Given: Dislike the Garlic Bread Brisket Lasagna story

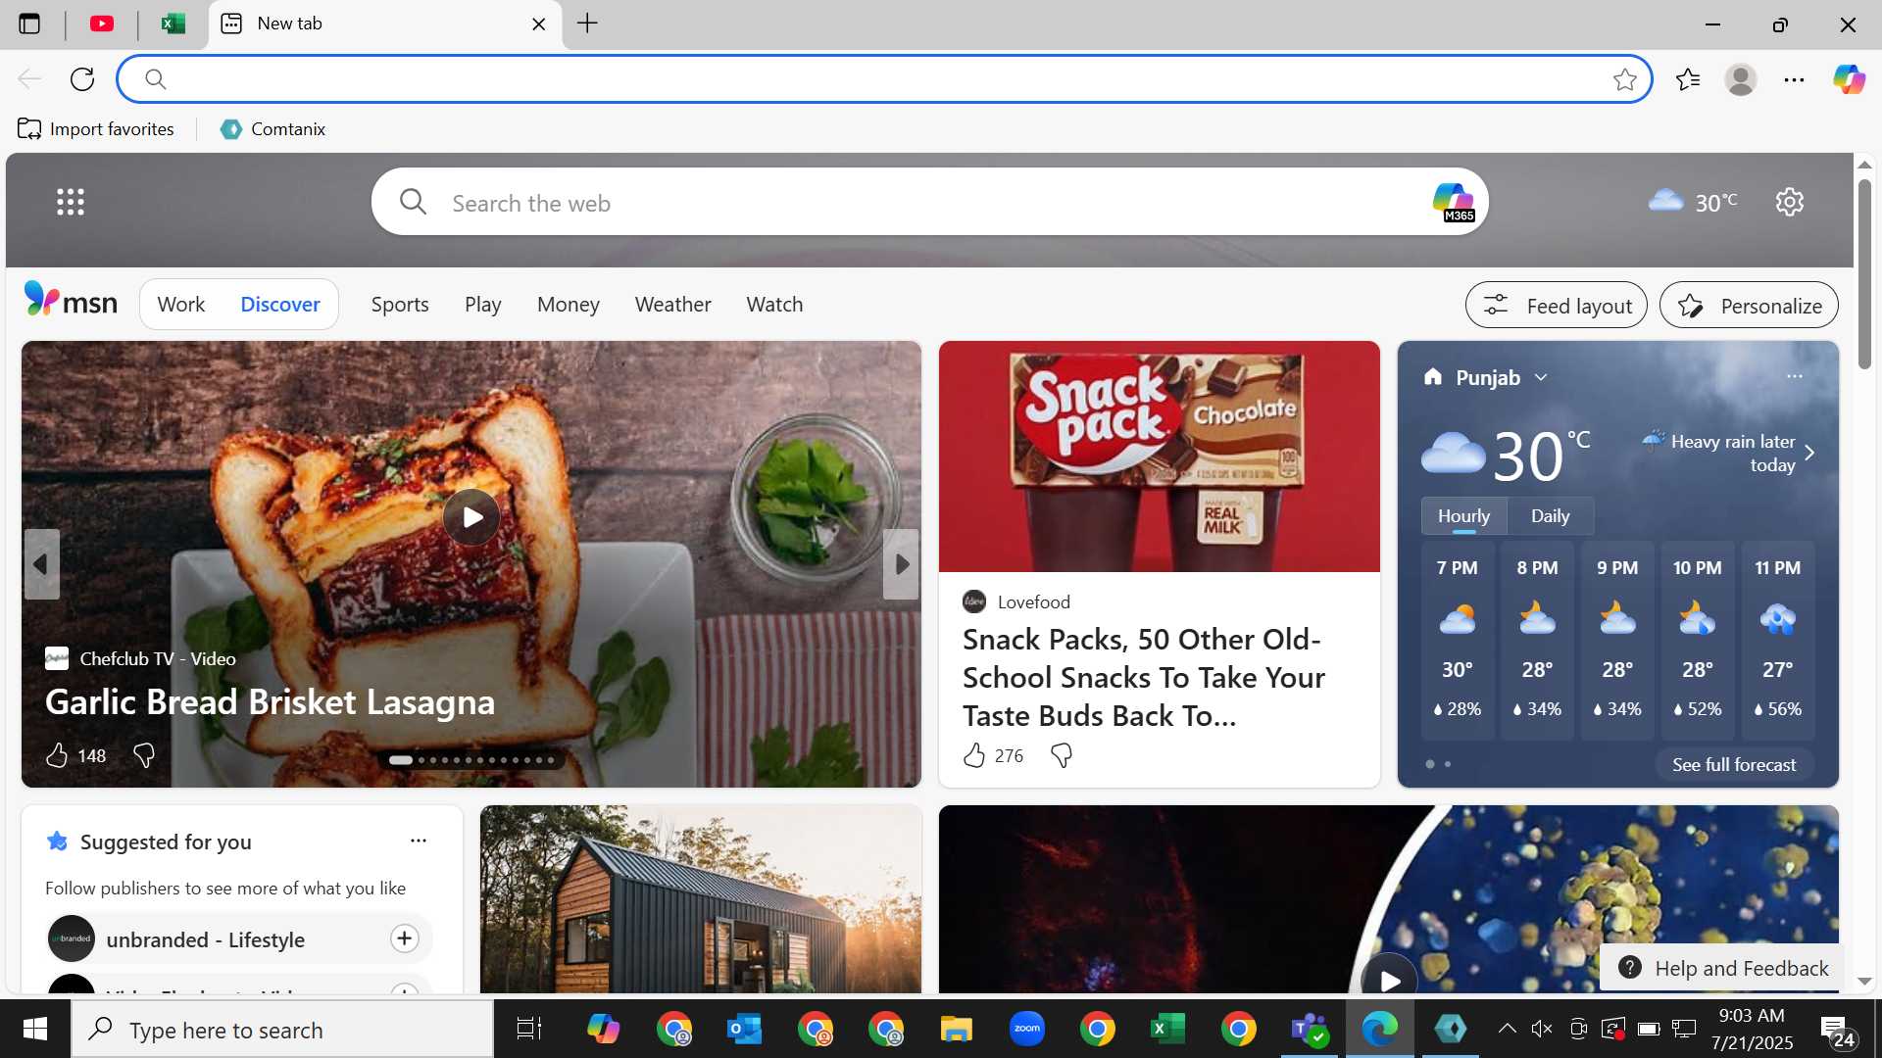Looking at the screenshot, I should [143, 755].
